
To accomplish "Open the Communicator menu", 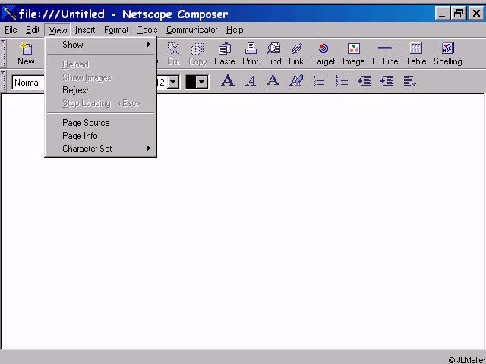I will coord(192,30).
